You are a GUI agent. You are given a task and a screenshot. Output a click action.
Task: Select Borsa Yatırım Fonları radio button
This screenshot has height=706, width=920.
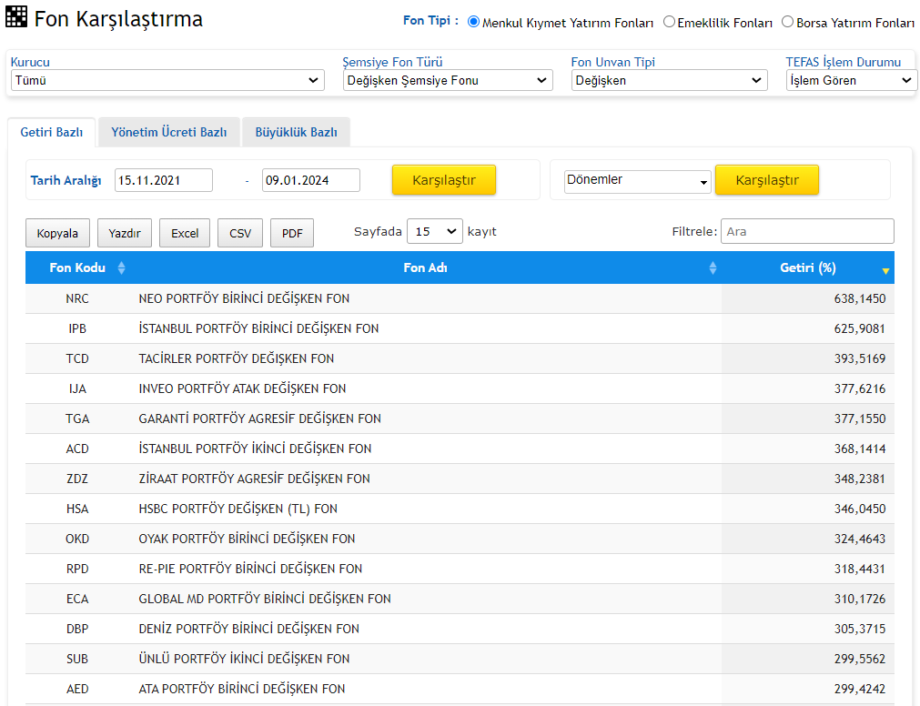(788, 22)
